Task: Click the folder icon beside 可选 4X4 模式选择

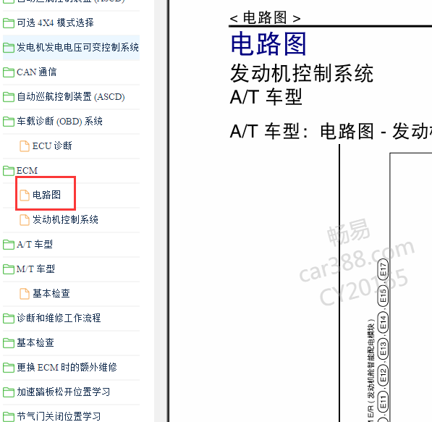Action: (9, 23)
